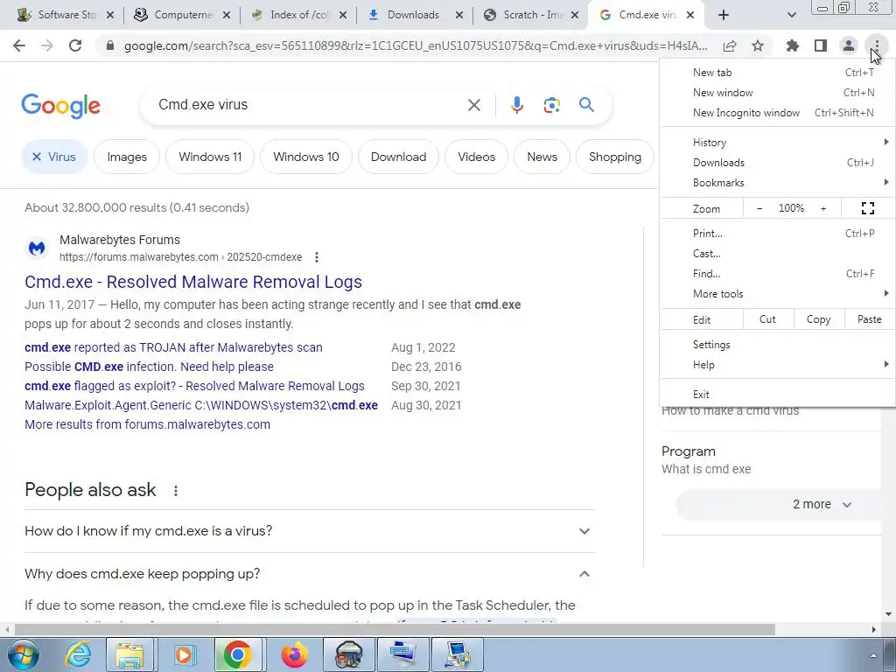Select the Images filter chip

(x=127, y=157)
